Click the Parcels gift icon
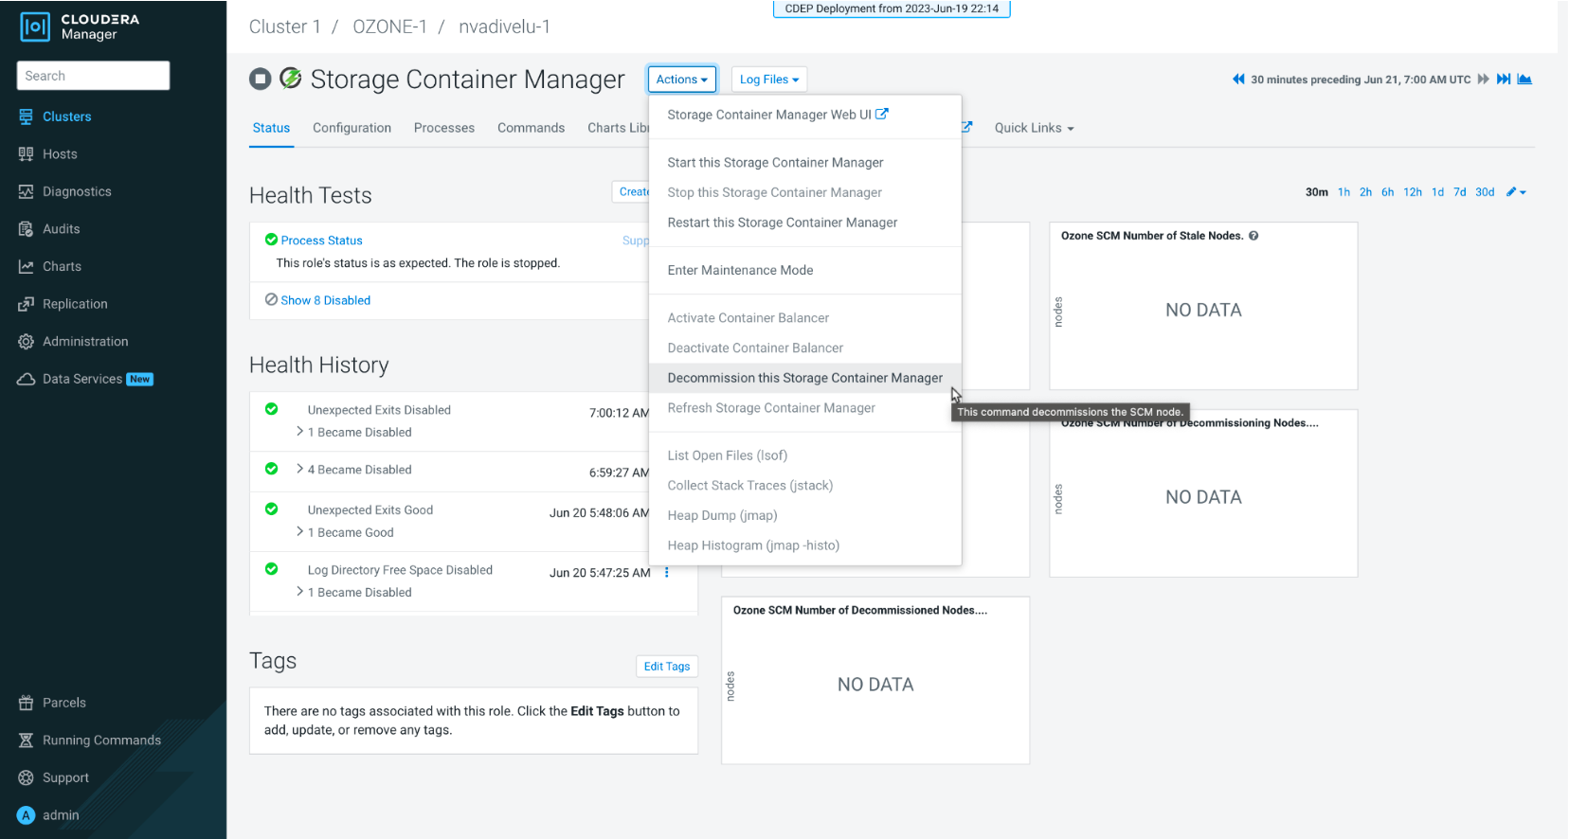1569x839 pixels. [26, 703]
